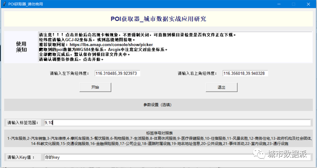Click the tag entry 9-医疗保健服务
The image size is (317, 168).
click(191, 138)
